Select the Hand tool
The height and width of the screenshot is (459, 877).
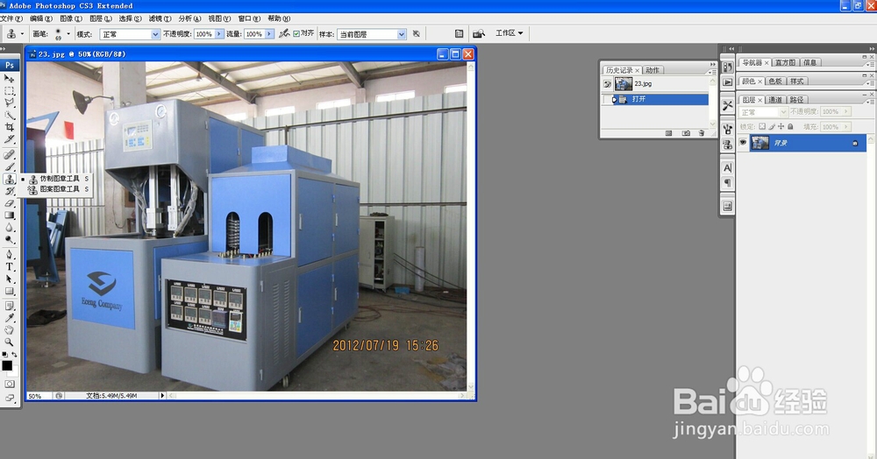coord(9,330)
